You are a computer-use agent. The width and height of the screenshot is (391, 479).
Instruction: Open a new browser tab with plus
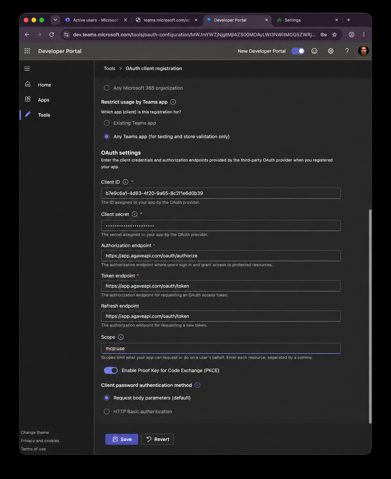349,20
